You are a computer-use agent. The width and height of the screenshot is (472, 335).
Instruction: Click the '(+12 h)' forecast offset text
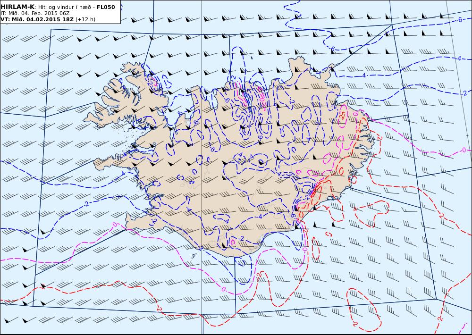click(85, 19)
